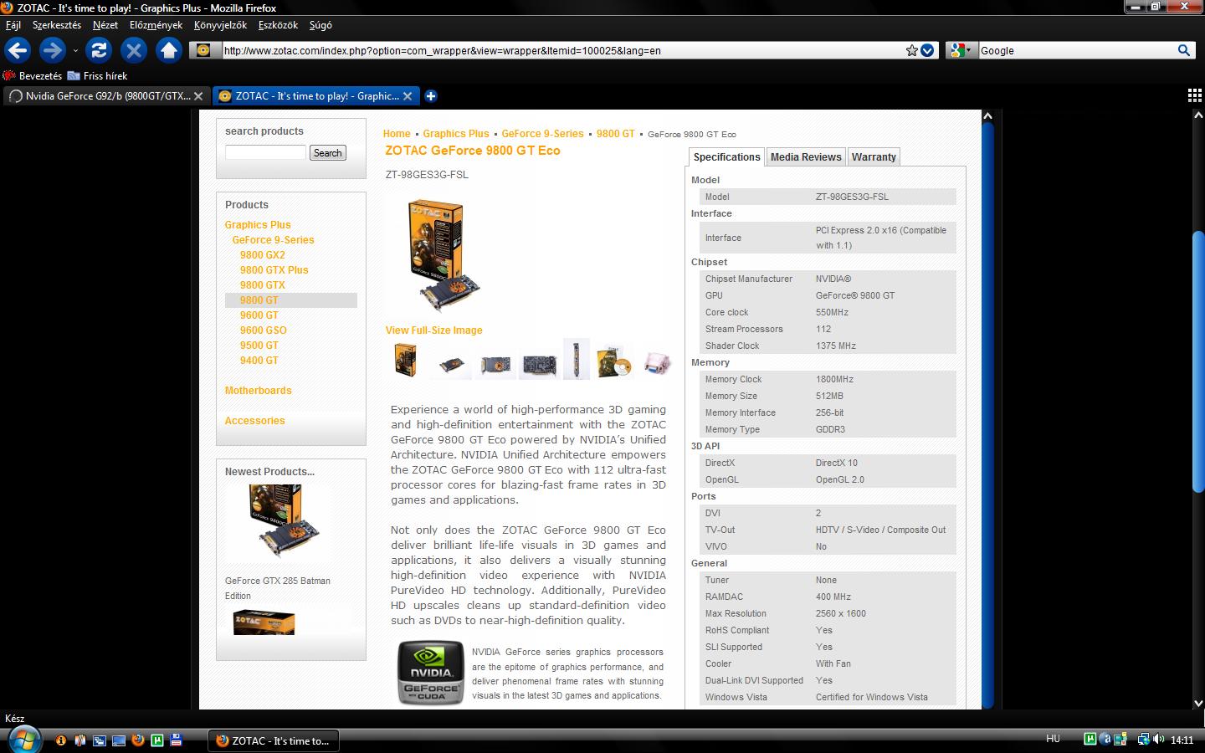The image size is (1205, 753).
Task: Open the address bar history dropdown
Action: click(927, 50)
